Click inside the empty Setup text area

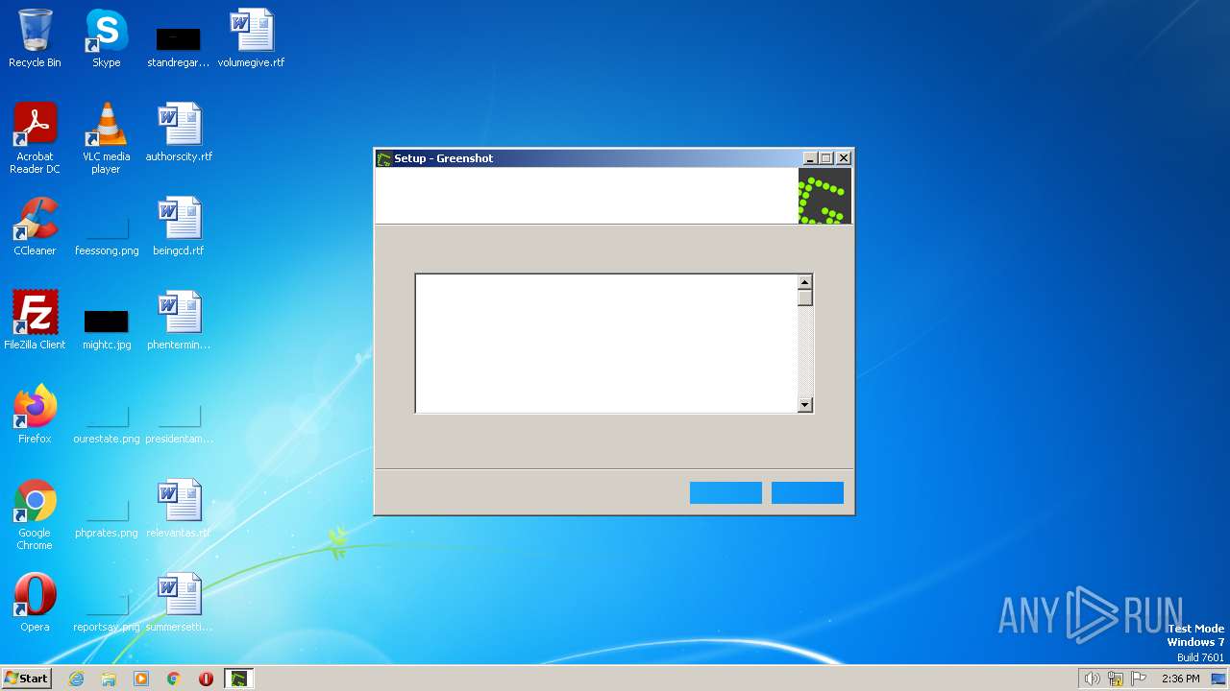pos(606,344)
